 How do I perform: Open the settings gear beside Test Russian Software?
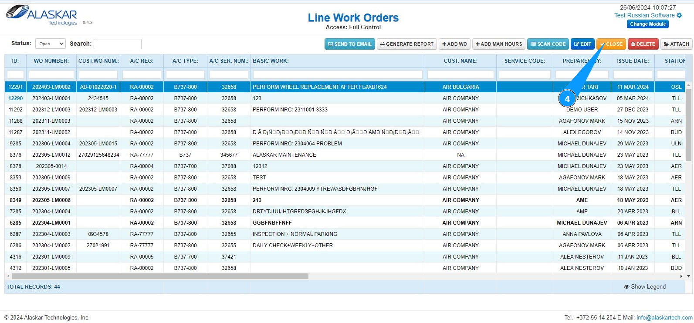pyautogui.click(x=679, y=15)
